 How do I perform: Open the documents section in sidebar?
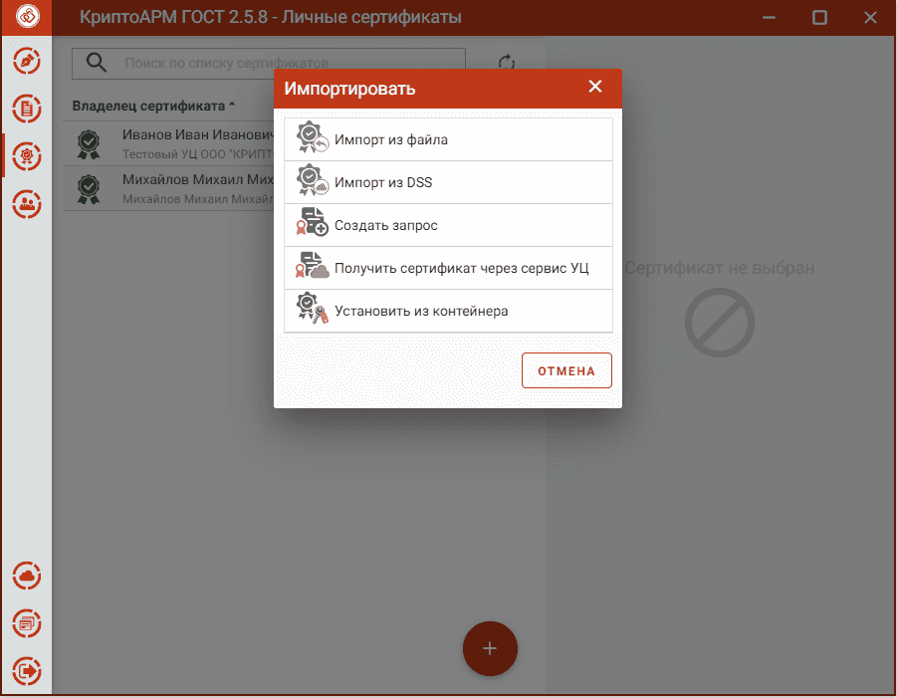pyautogui.click(x=27, y=109)
